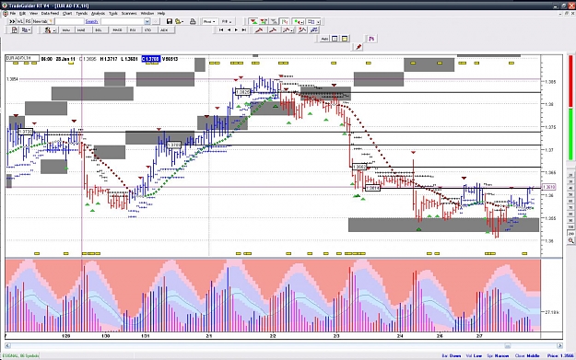The width and height of the screenshot is (576, 360).
Task: Toggle the red-green triangle signals icon
Action: [253, 22]
